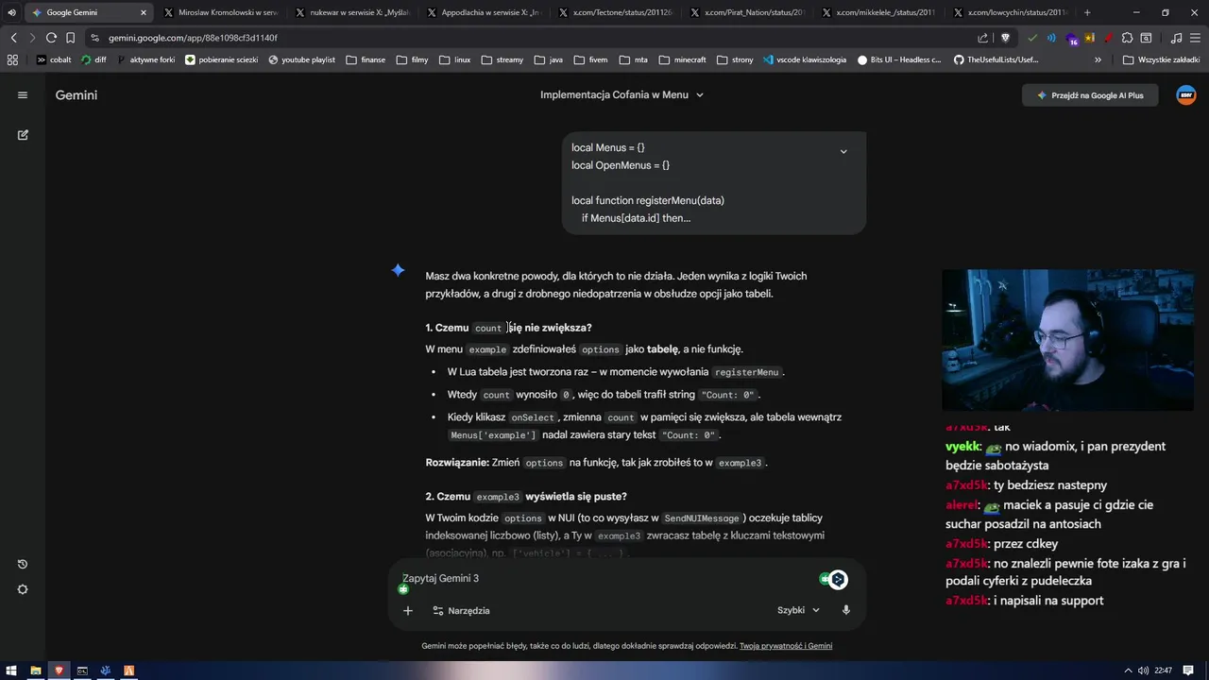
Task: Click the address bar URL
Action: point(193,38)
